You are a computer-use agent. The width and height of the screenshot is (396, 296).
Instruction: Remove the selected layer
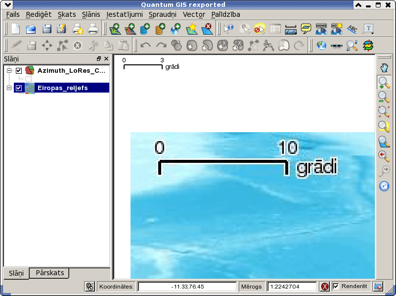[x=207, y=29]
